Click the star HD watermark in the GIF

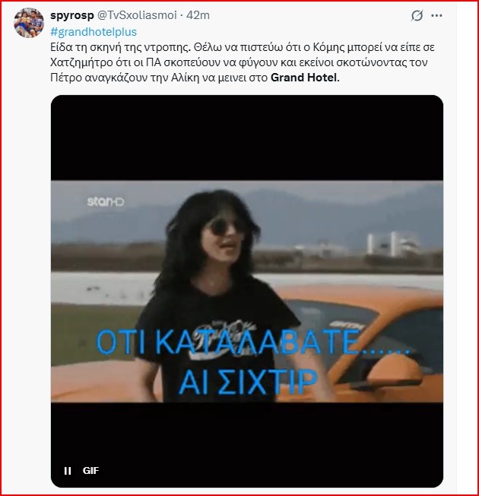click(106, 202)
